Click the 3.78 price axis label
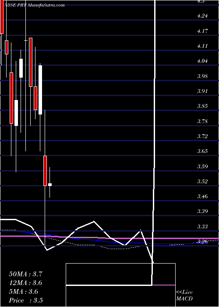Viewport: 219px width, 307px height. coord(202,121)
